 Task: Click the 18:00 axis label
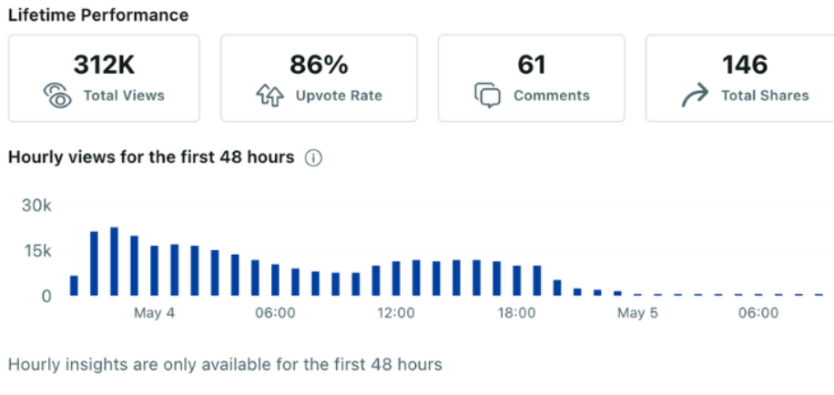click(516, 314)
